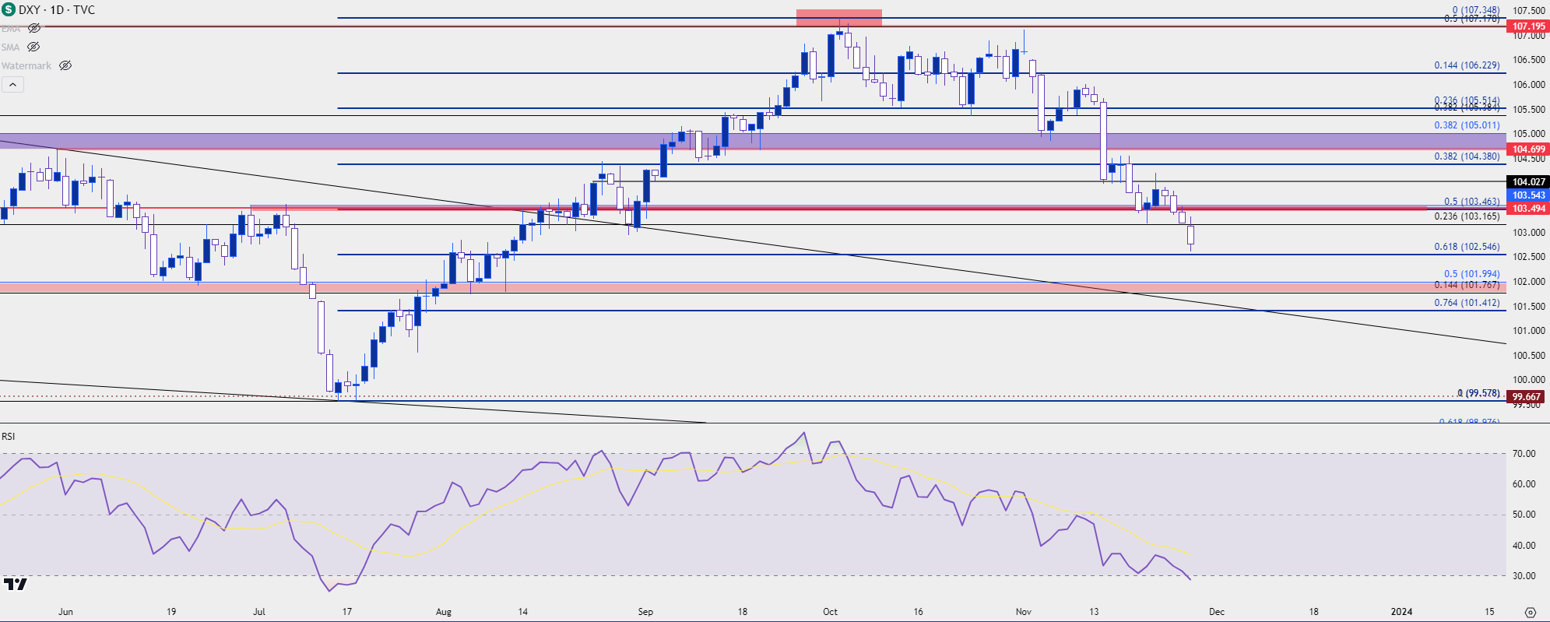
Task: Select the red 103.494 price label
Action: (1529, 209)
